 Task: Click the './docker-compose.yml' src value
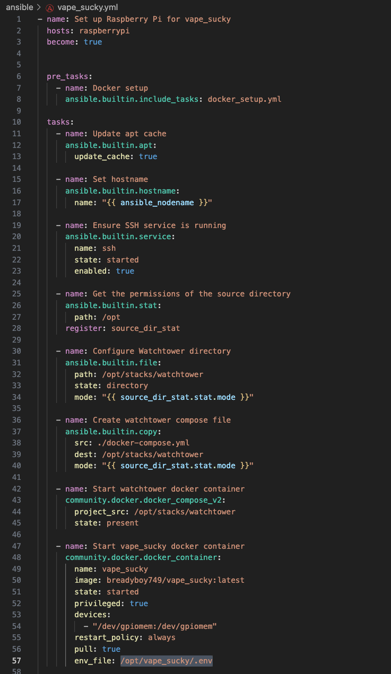click(x=143, y=443)
